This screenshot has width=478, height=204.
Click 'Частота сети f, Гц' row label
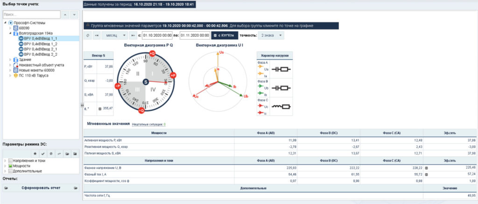[x=97, y=195]
